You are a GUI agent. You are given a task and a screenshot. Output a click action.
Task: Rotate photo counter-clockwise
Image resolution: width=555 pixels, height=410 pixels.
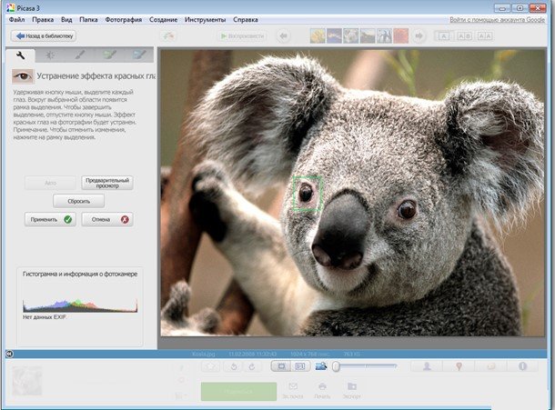coord(234,367)
